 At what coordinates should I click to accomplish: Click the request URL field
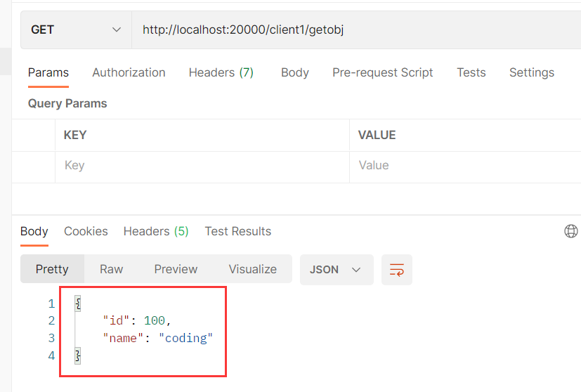tap(351, 30)
